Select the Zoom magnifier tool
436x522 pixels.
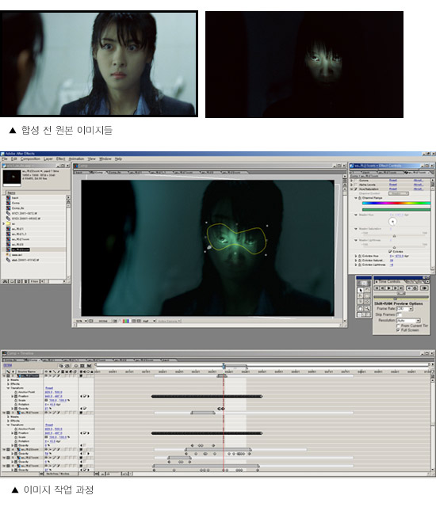[x=367, y=308]
